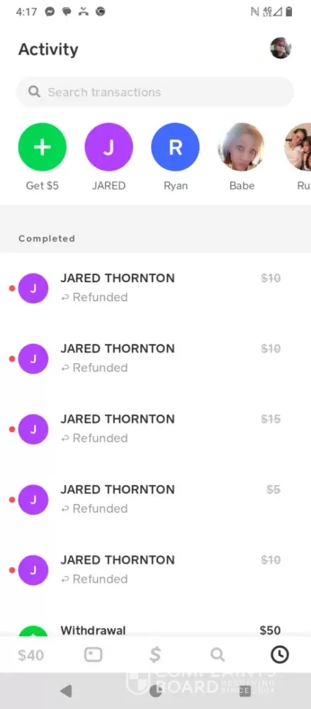
Task: Open the partially visible contact photo after Babe
Action: [x=298, y=147]
